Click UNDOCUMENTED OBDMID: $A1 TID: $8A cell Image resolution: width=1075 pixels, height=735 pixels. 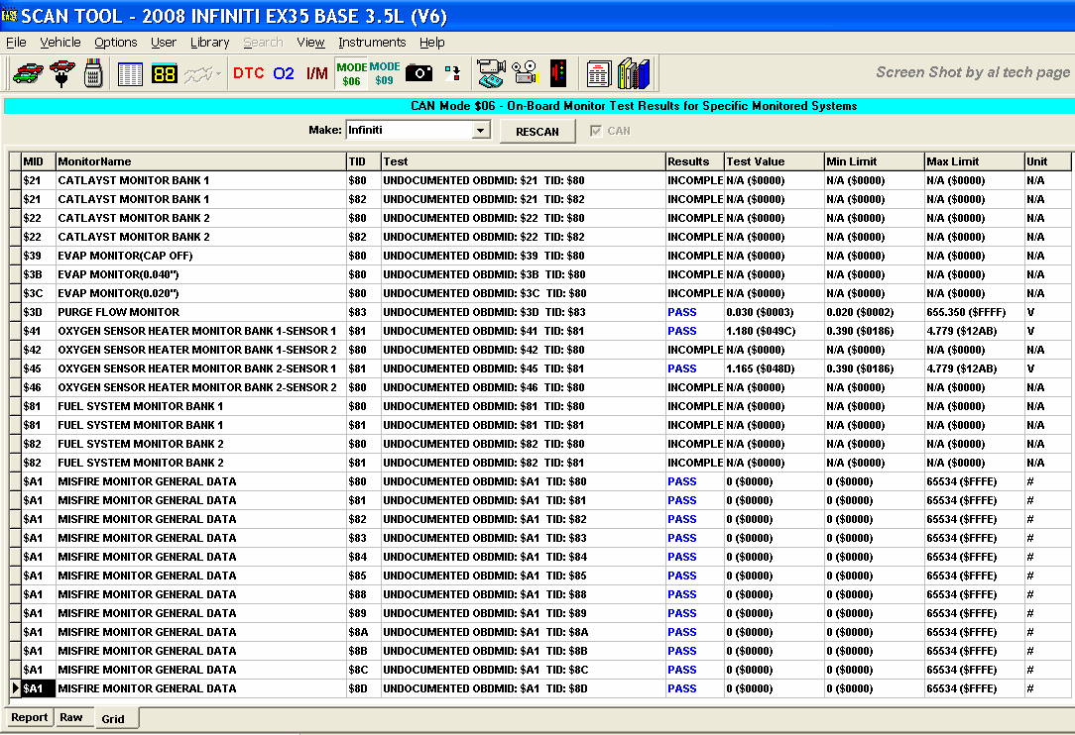(523, 632)
